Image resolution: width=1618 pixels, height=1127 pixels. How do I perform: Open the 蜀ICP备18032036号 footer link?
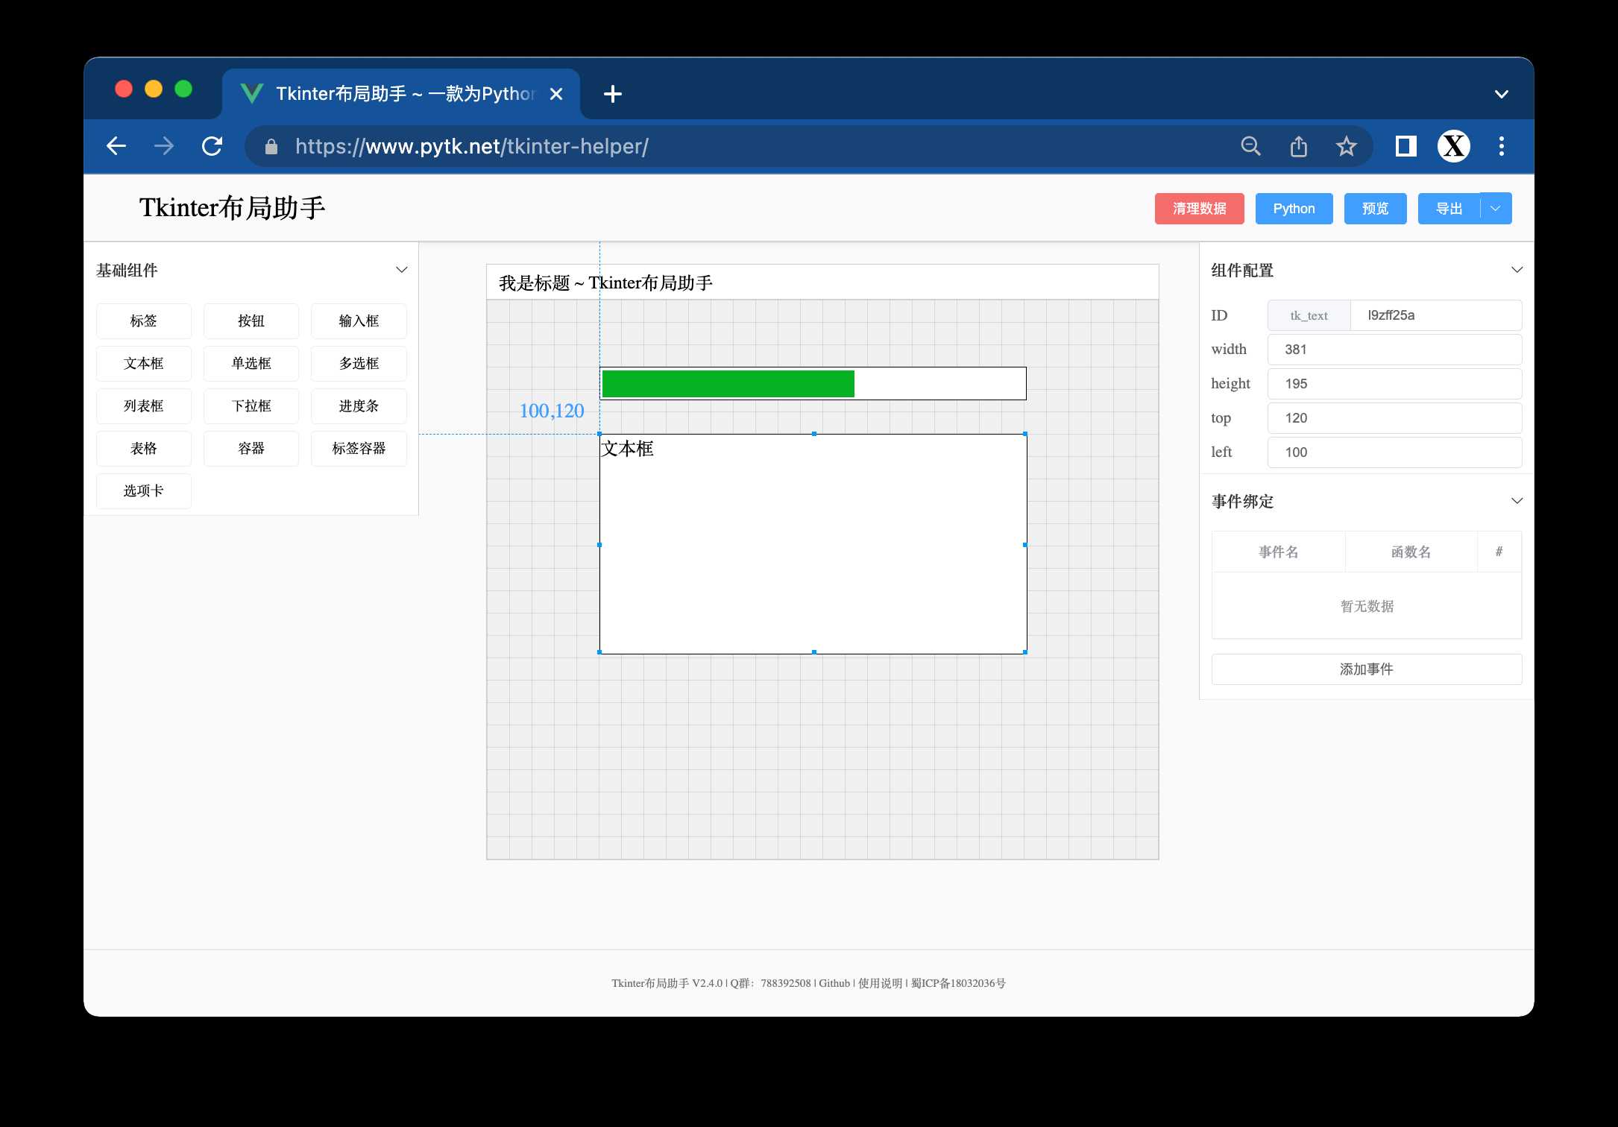(958, 983)
